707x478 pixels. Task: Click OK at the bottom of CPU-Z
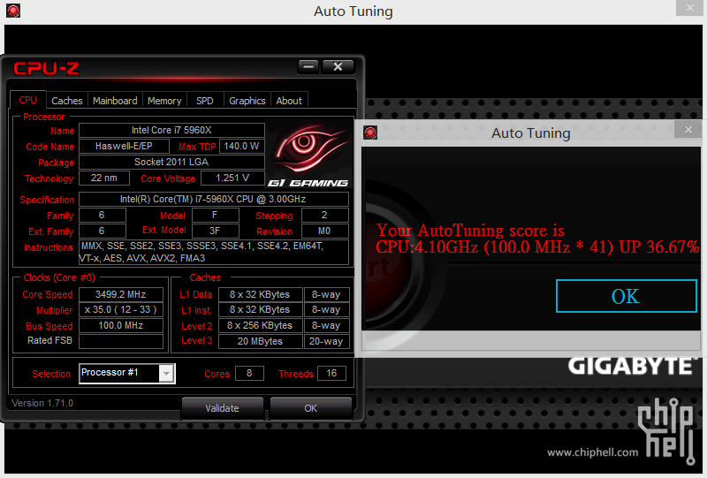(311, 408)
